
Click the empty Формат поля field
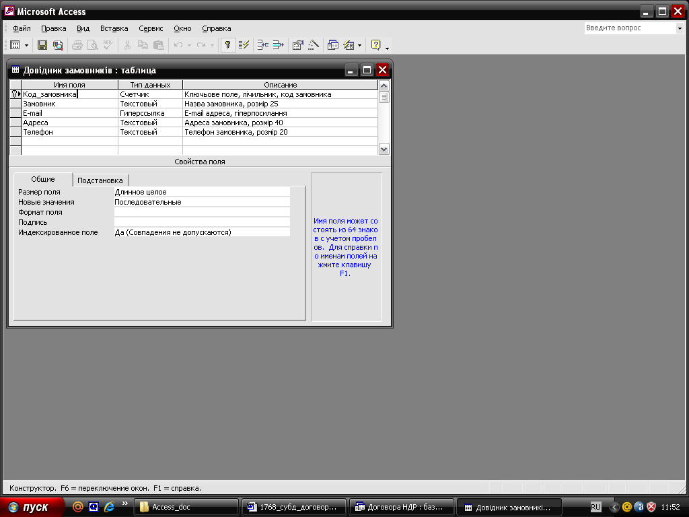click(202, 212)
